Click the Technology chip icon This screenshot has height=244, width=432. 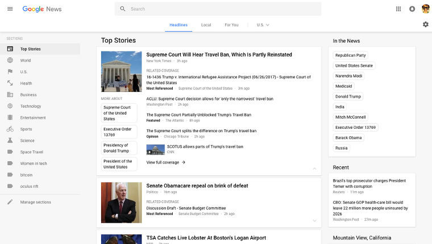tap(10, 106)
